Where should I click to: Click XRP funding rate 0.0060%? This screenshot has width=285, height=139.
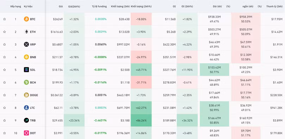click(101, 44)
